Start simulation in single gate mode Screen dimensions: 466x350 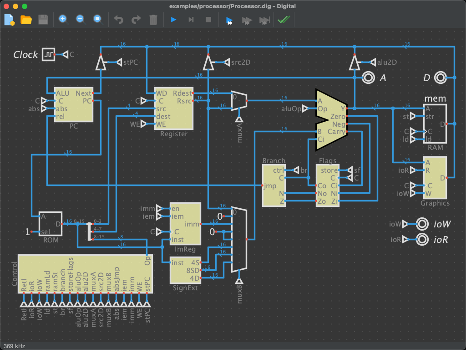click(x=229, y=20)
